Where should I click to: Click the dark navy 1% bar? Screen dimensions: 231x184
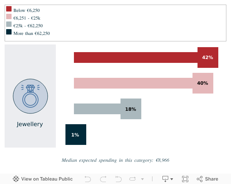point(76,135)
